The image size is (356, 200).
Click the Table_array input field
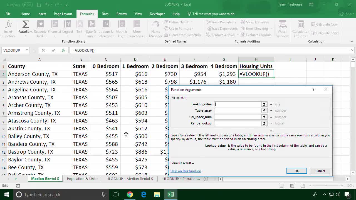[x=238, y=111]
